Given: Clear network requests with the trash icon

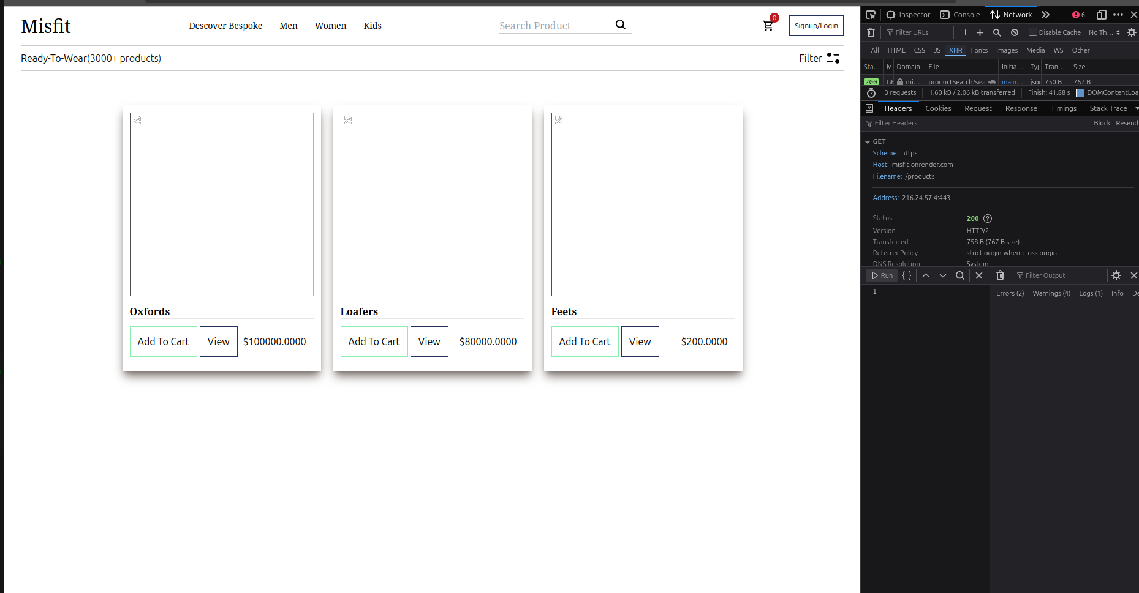Looking at the screenshot, I should pos(871,32).
